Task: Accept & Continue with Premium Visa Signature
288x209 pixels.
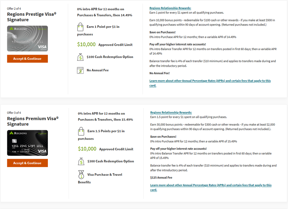Action: point(27,163)
